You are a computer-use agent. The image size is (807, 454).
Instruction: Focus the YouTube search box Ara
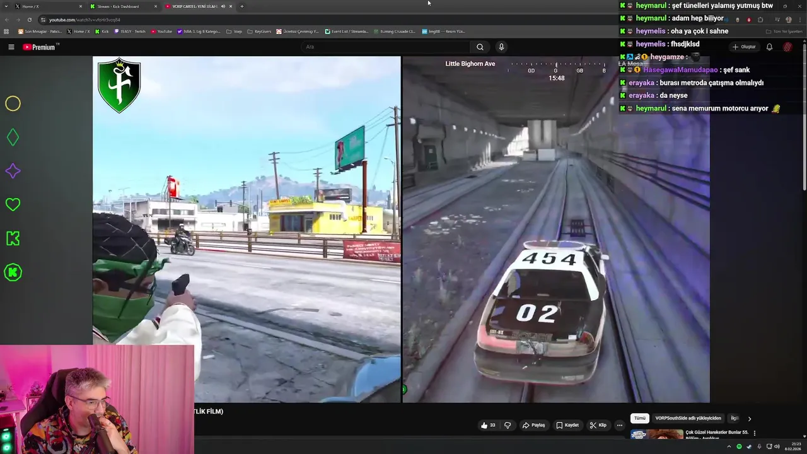pyautogui.click(x=386, y=47)
